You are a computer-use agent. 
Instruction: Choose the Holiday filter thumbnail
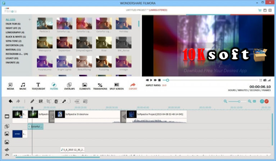pos(124,23)
